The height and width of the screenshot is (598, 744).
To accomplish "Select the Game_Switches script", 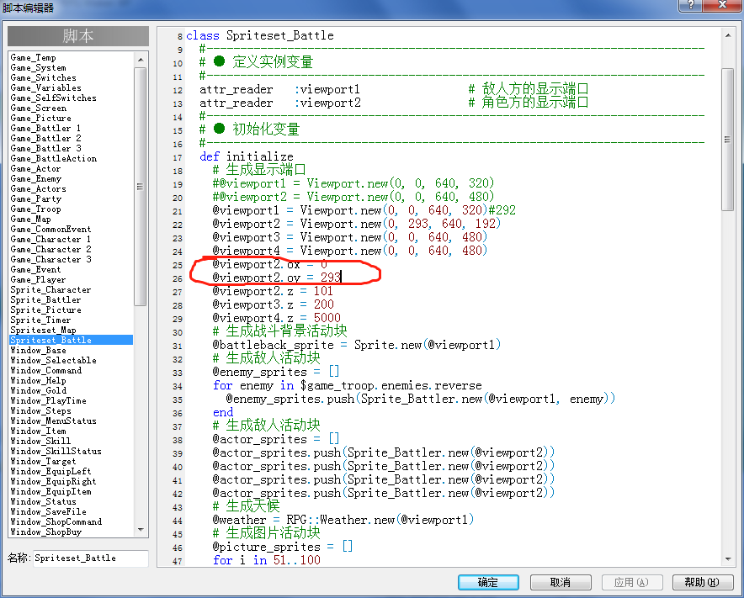I will coord(43,77).
